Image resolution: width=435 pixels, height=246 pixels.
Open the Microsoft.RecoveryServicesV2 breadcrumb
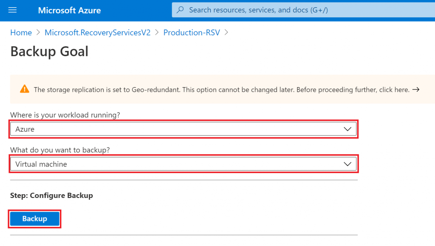97,32
